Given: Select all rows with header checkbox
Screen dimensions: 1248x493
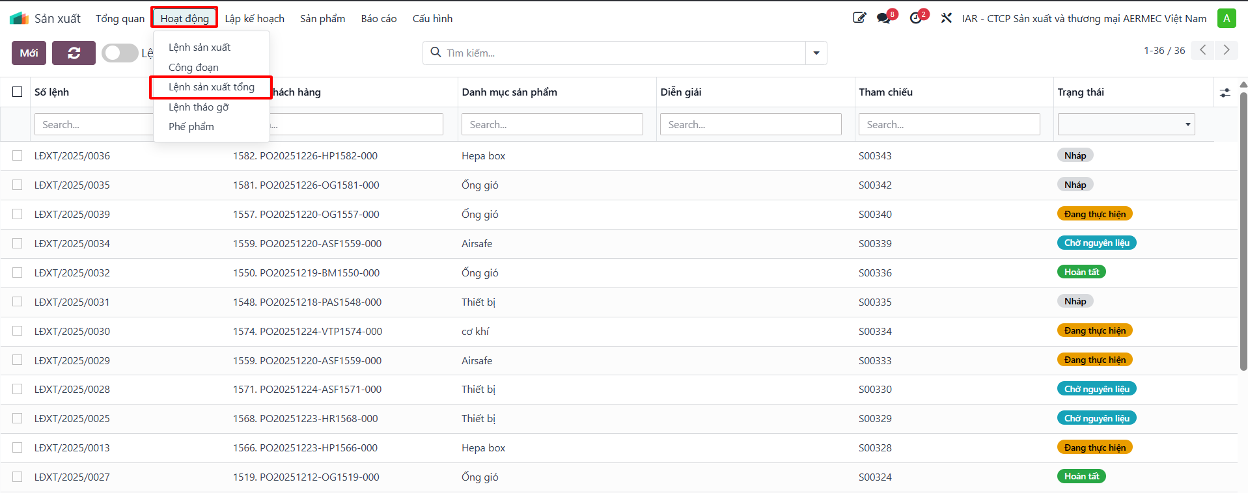Looking at the screenshot, I should [18, 92].
